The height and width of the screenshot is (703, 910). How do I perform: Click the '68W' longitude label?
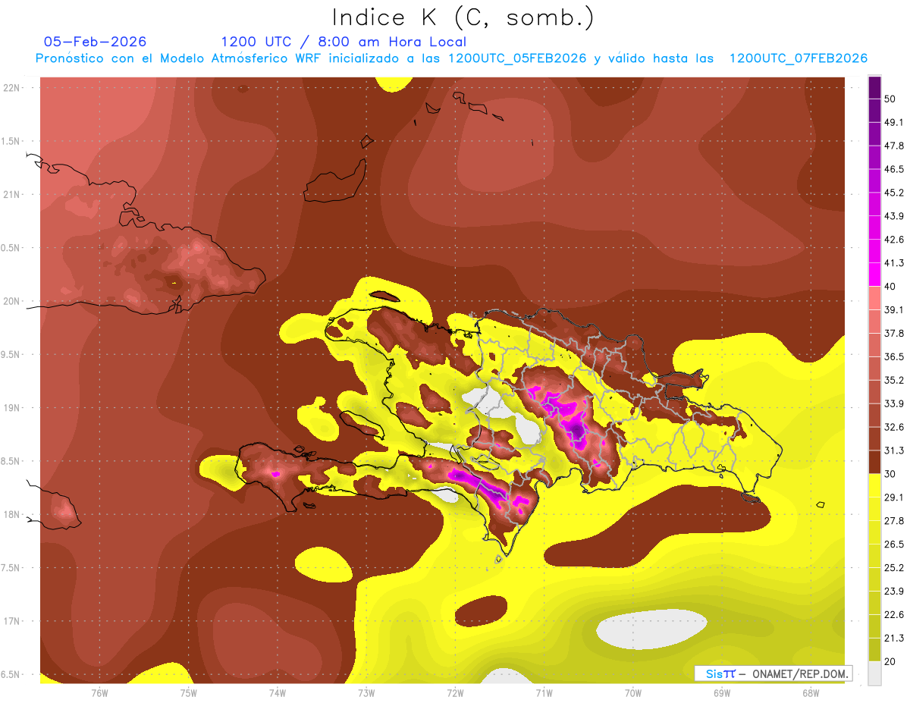click(x=811, y=692)
